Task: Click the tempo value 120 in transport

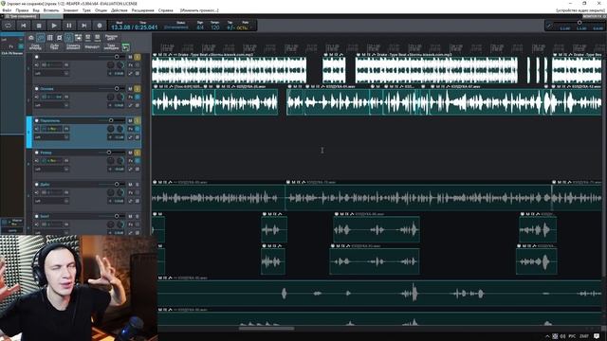Action: (215, 27)
